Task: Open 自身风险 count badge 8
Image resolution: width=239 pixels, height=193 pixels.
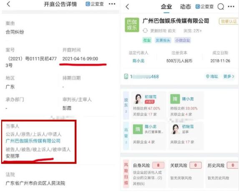Action: [158, 165]
